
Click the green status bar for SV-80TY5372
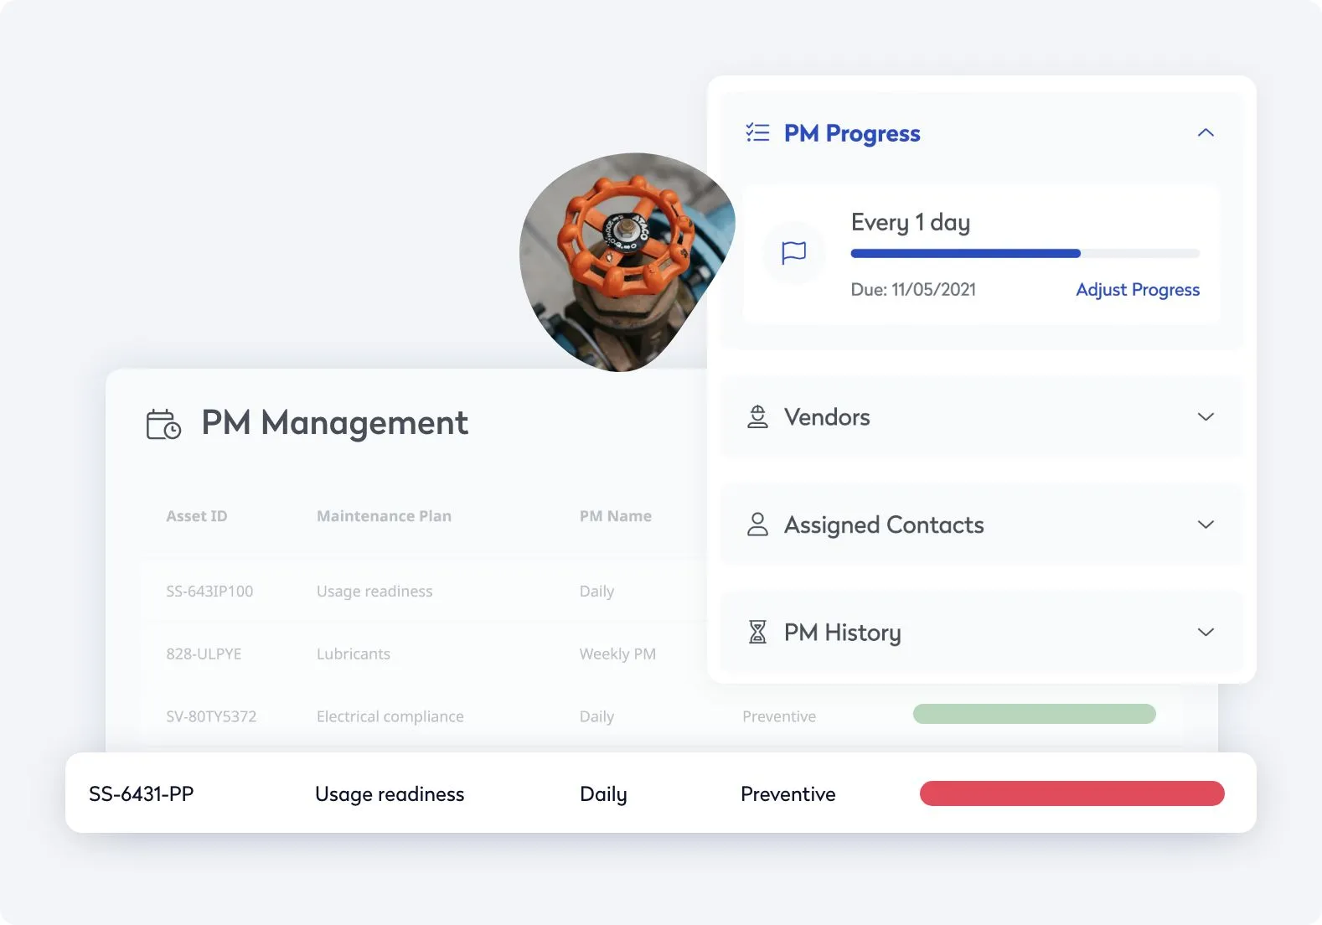point(1035,714)
